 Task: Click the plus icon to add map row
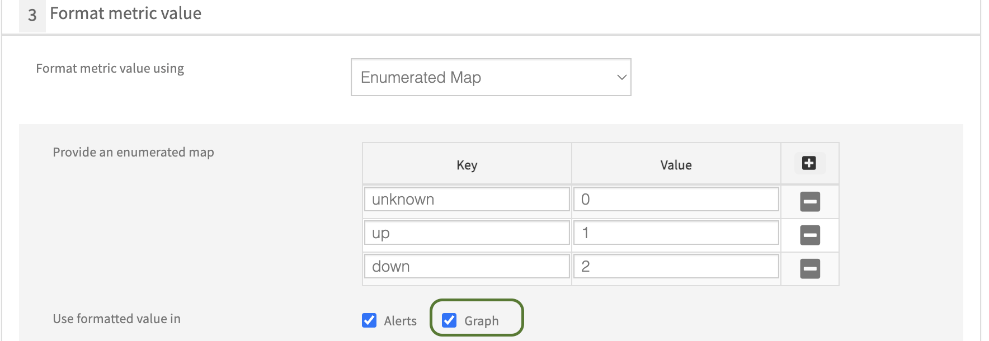pyautogui.click(x=809, y=163)
